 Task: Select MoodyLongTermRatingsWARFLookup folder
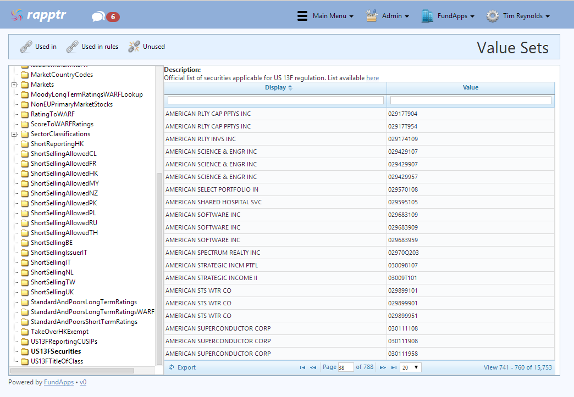[87, 94]
